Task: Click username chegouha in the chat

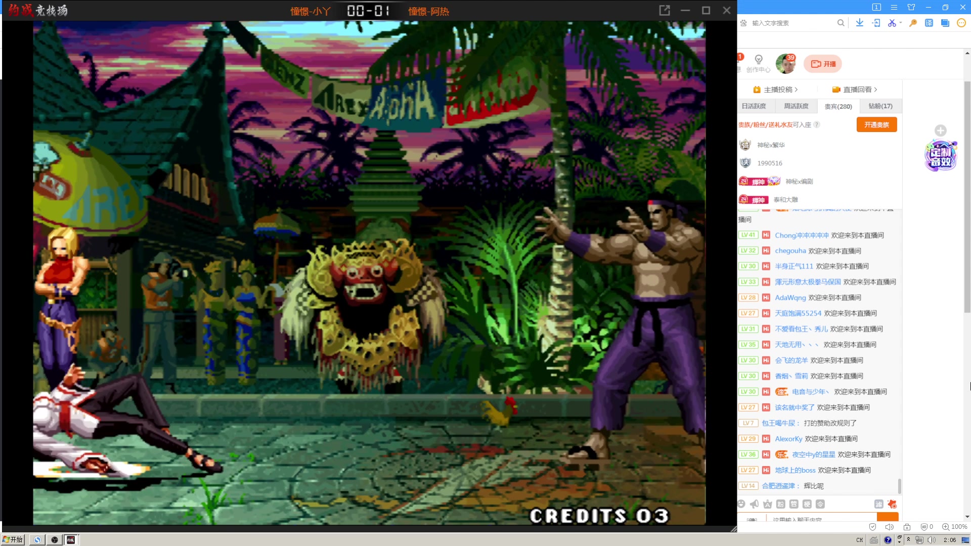Action: 790,251
